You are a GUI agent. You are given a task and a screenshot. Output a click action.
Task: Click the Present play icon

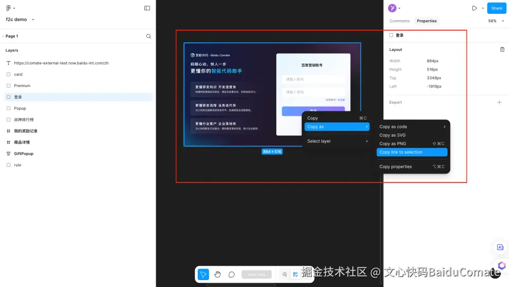click(474, 8)
